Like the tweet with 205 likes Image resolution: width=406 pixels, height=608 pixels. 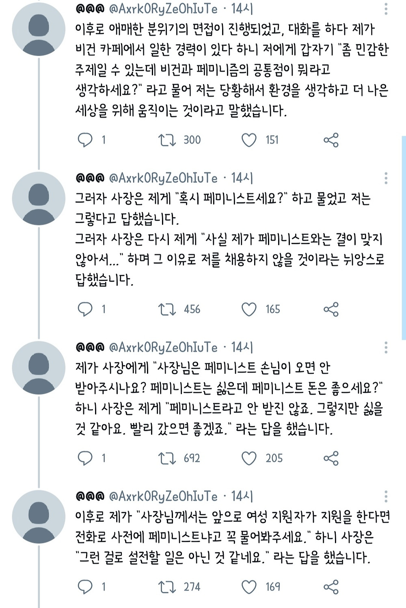pyautogui.click(x=249, y=458)
